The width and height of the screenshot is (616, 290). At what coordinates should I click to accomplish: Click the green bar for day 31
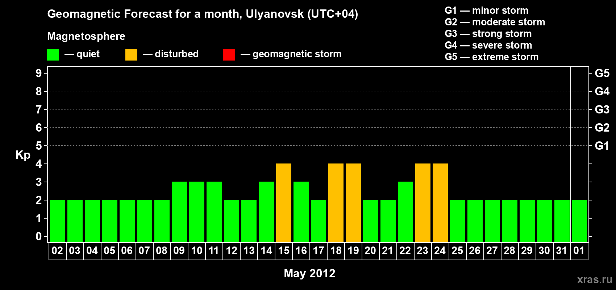pos(562,221)
